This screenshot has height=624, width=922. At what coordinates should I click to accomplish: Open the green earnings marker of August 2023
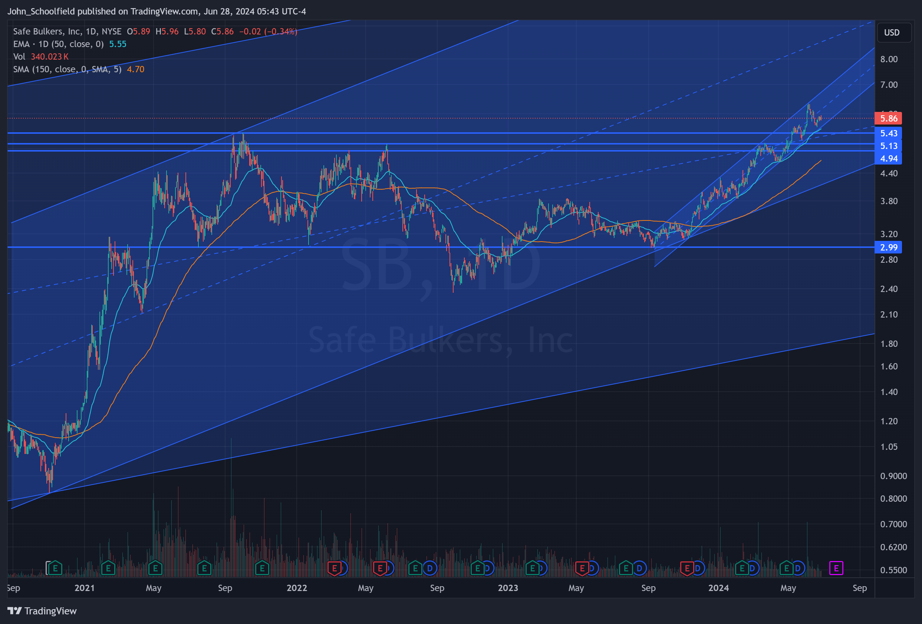(x=626, y=568)
